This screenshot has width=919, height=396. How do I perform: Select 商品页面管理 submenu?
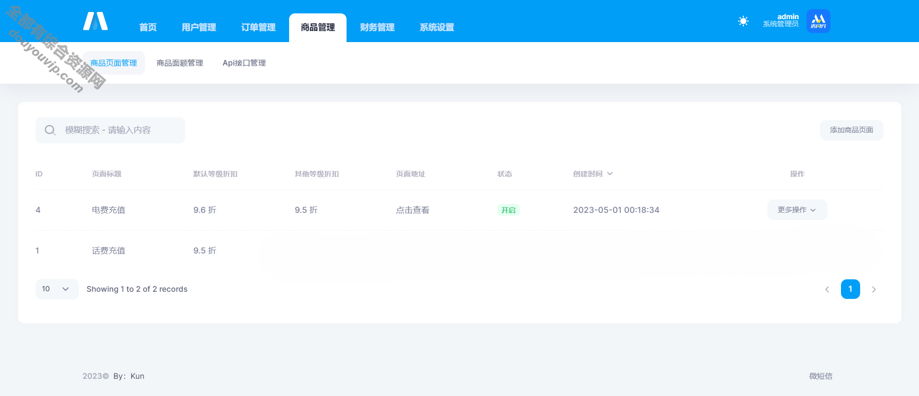(x=114, y=63)
